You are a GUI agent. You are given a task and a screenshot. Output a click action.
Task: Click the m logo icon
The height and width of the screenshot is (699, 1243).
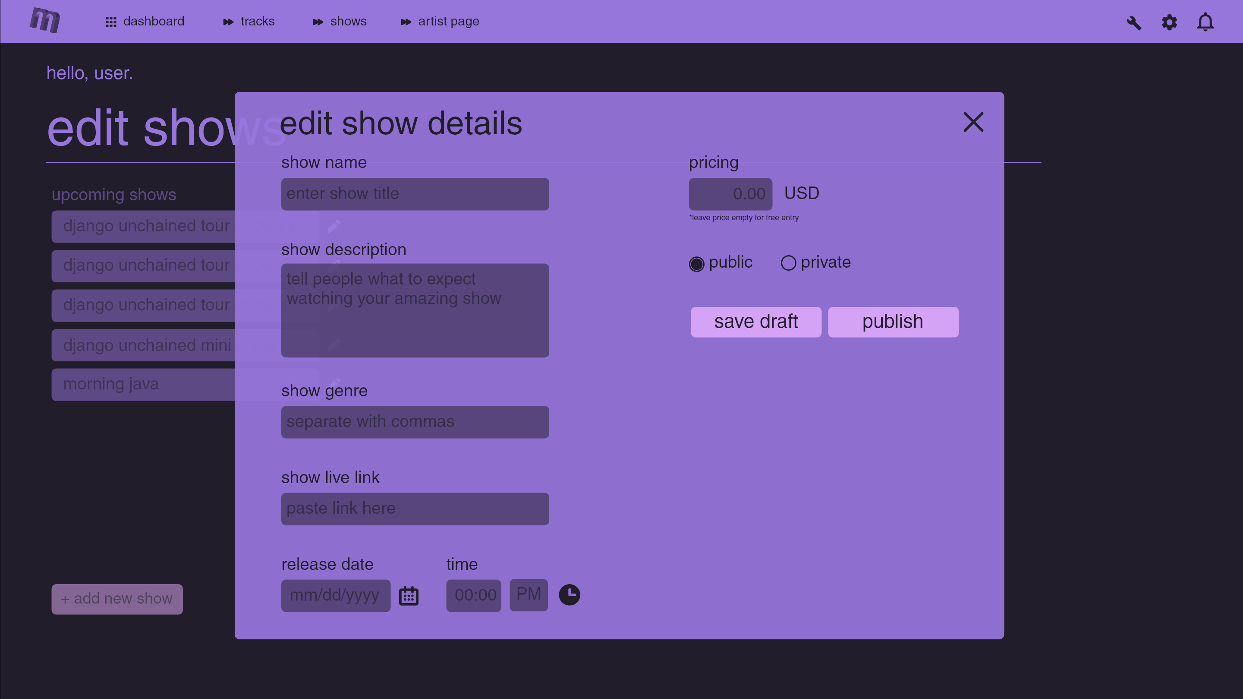coord(45,20)
